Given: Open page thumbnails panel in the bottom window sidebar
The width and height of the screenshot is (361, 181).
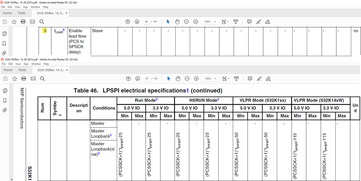Looking at the screenshot, I should click(x=5, y=90).
